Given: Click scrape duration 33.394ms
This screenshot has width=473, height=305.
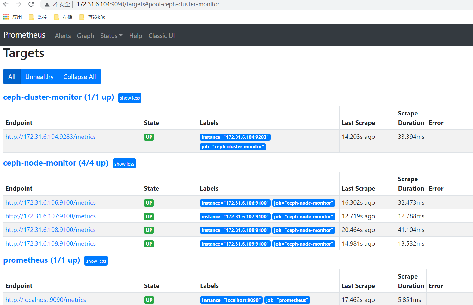Looking at the screenshot, I should [411, 137].
